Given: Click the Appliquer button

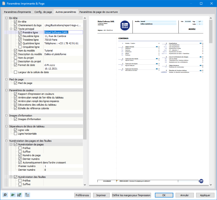Looking at the screenshot, I should tap(205, 195).
